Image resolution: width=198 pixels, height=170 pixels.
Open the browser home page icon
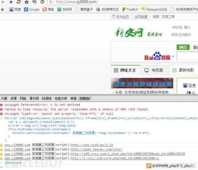27,2
